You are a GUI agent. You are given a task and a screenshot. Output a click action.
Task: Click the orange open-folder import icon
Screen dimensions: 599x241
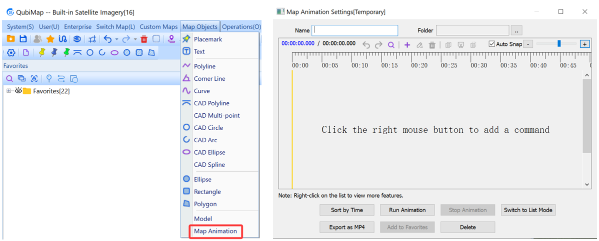(x=10, y=39)
